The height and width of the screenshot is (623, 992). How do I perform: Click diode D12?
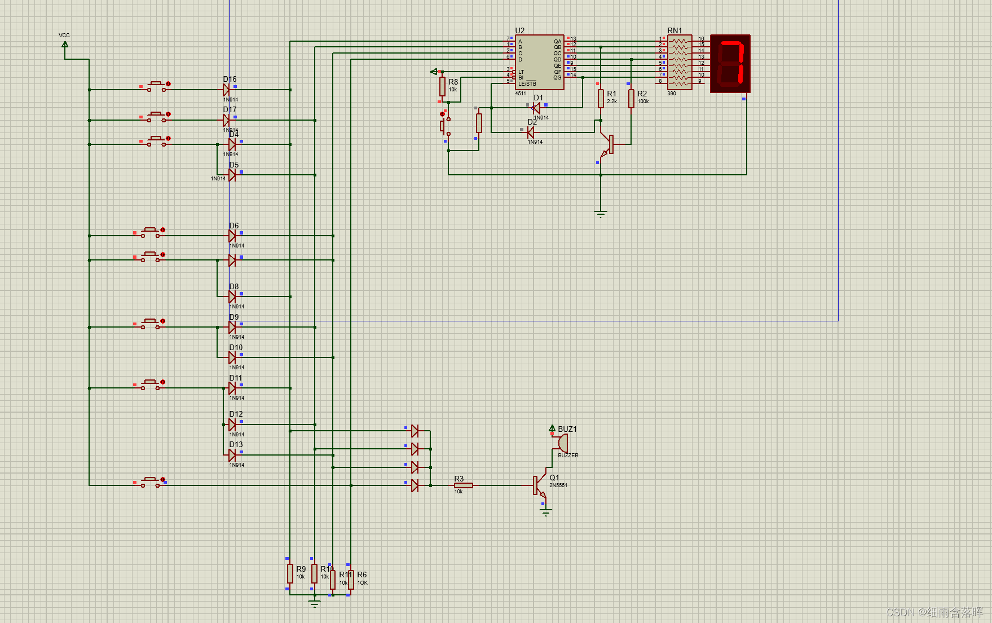coord(232,425)
